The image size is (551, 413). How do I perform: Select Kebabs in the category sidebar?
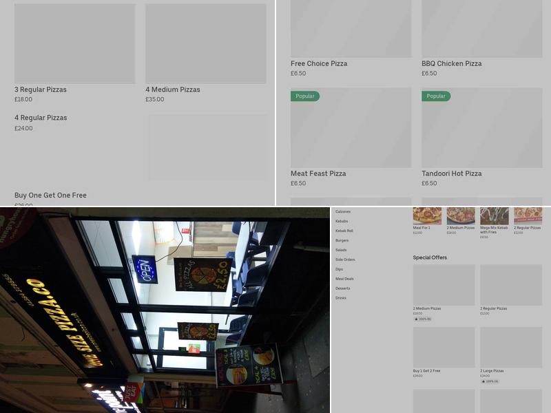(x=342, y=222)
